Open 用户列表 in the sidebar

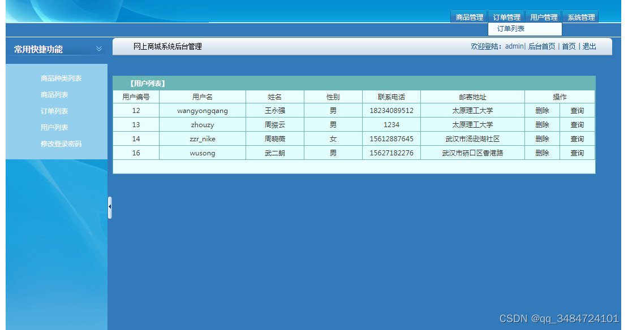coord(54,128)
